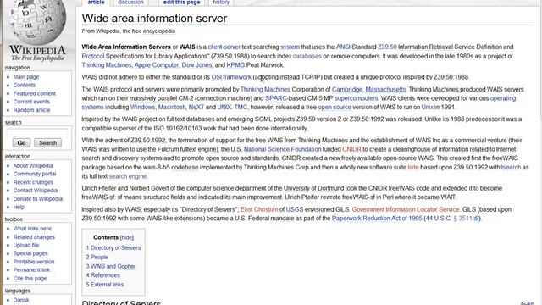Edit the Directory of Servers section
Image resolution: width=542 pixels, height=305 pixels.
point(528,303)
